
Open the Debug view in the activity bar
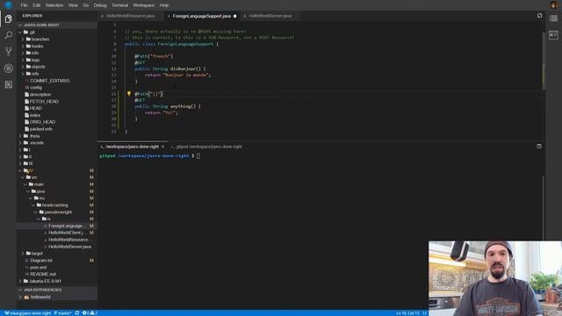point(8,68)
